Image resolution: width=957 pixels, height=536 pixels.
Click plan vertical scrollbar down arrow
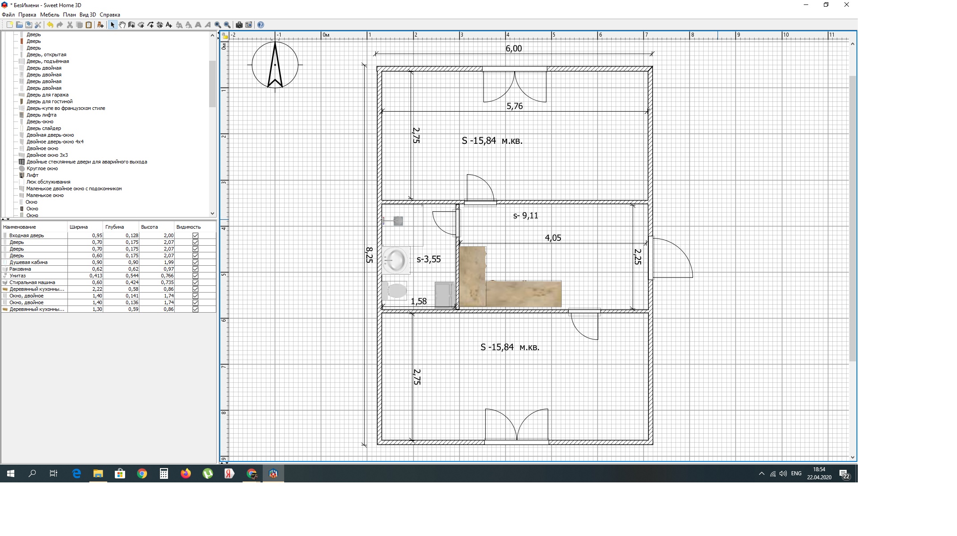pyautogui.click(x=852, y=457)
